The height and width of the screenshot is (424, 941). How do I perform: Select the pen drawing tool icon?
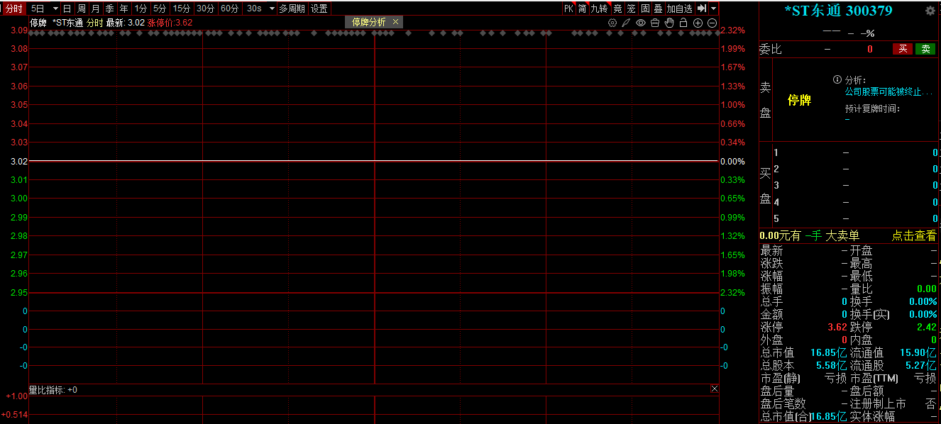(x=626, y=23)
